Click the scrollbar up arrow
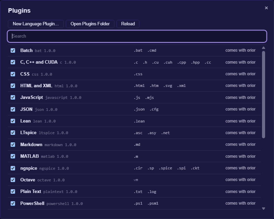Viewport: 274px width, 219px height. tap(263, 48)
